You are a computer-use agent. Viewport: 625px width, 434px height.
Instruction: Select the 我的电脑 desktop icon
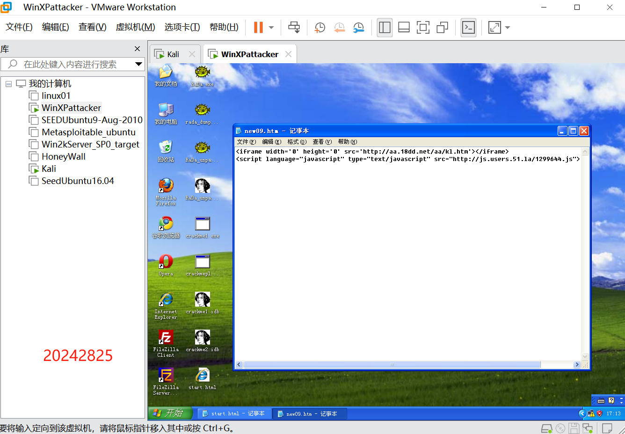coord(166,114)
